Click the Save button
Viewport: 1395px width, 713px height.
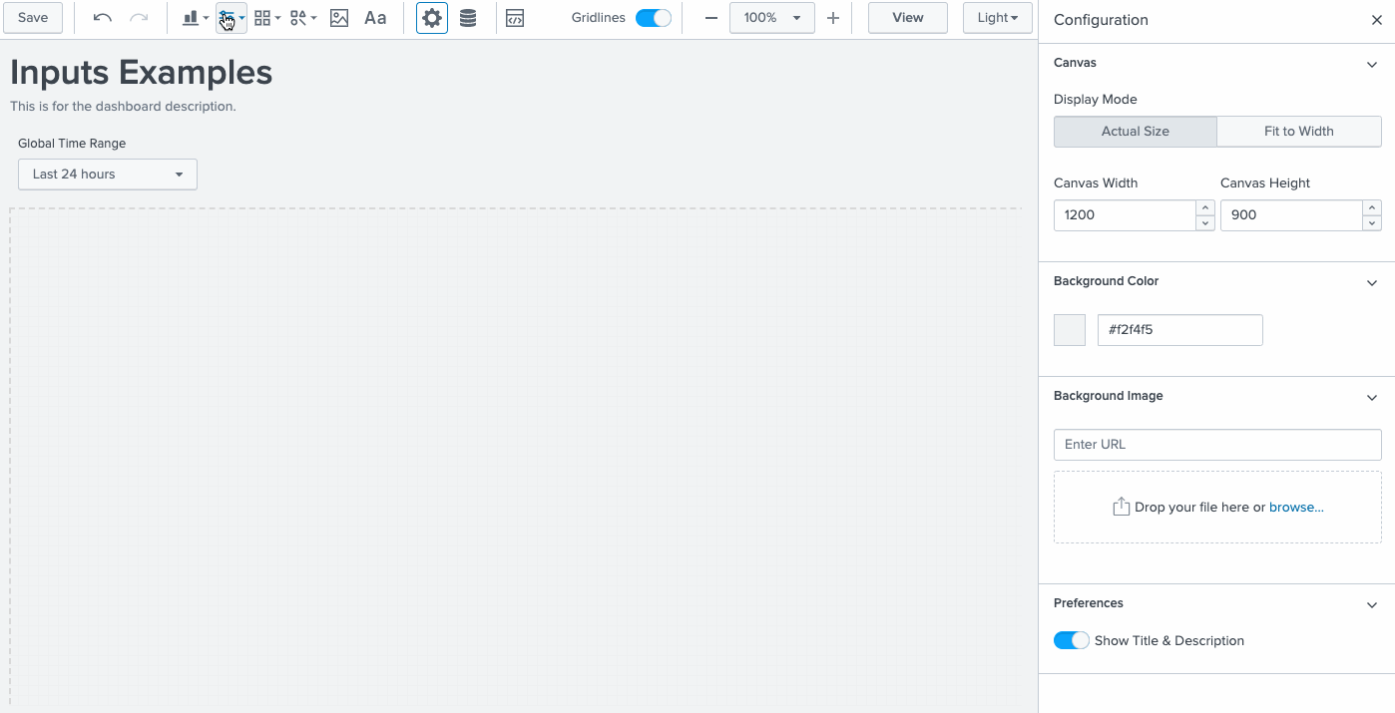click(x=33, y=18)
